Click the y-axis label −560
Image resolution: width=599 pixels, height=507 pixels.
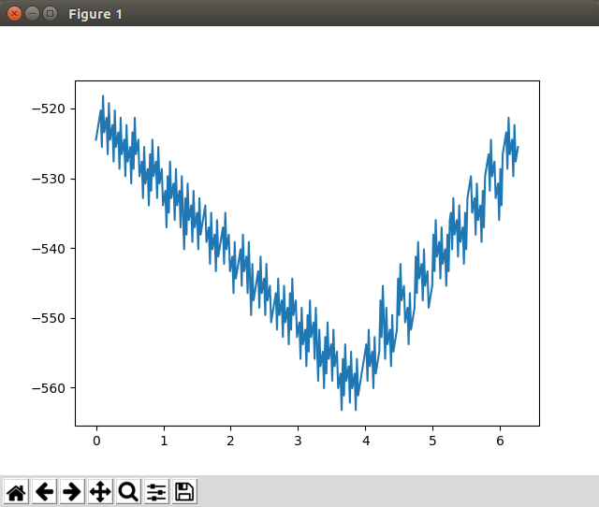click(x=49, y=388)
